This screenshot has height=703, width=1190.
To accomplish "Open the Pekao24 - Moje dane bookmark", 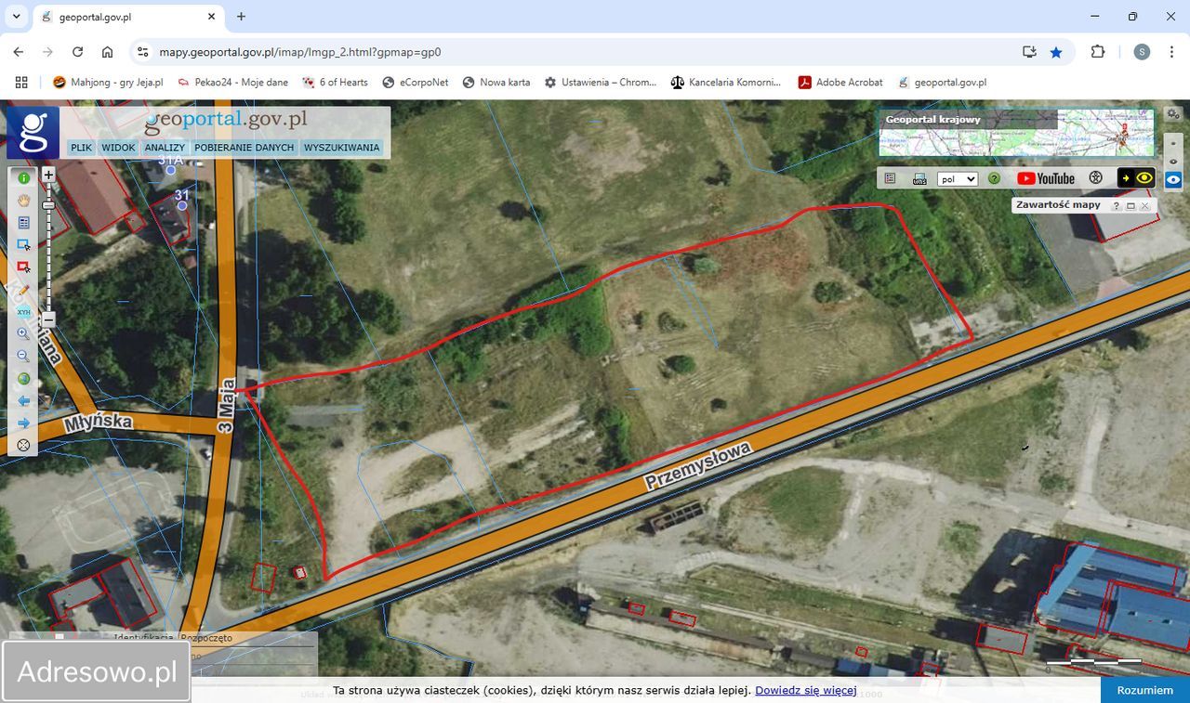I will pyautogui.click(x=232, y=82).
